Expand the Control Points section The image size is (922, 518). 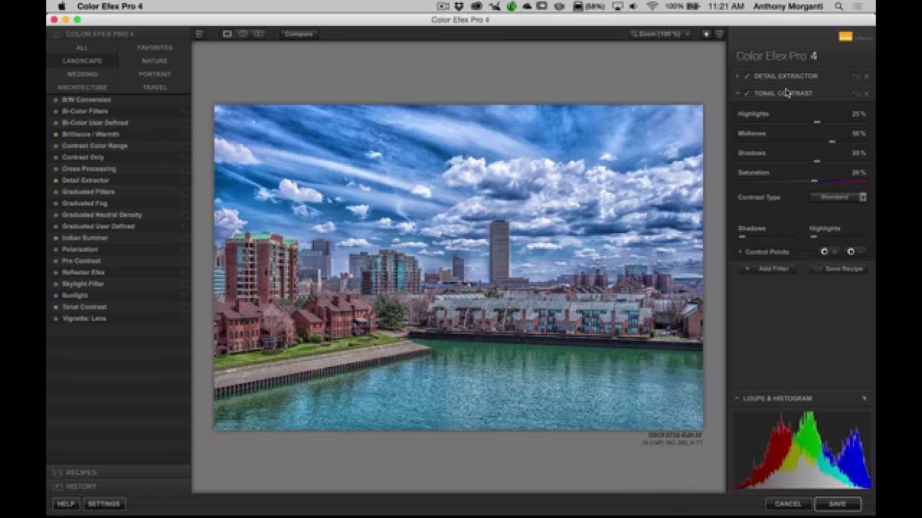[740, 252]
